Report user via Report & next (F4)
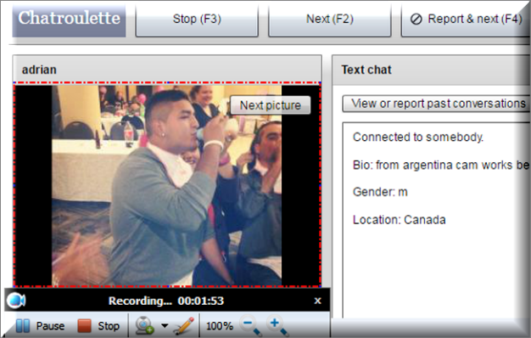Screen dimensions: 531x338 pos(466,20)
